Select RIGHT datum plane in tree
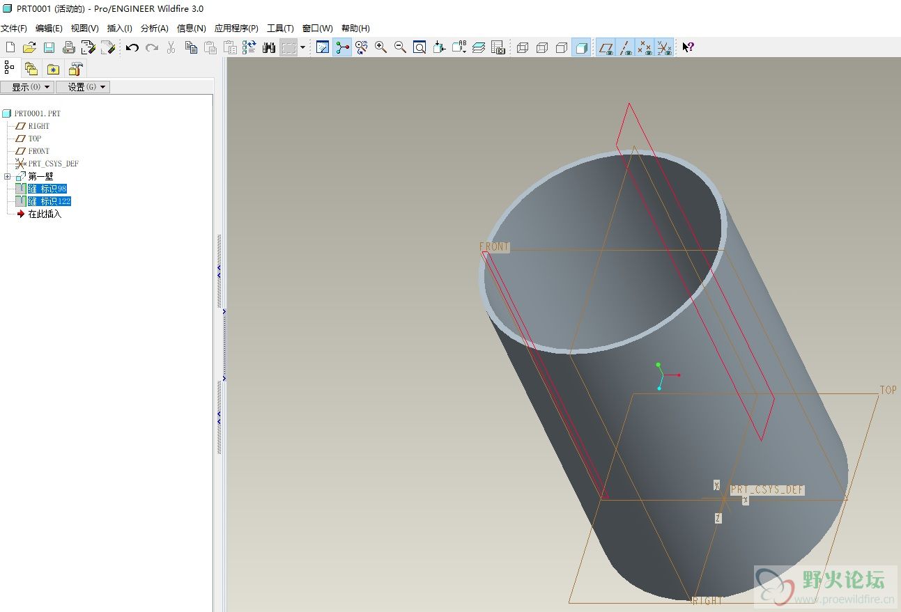Viewport: 901px width, 612px height. (39, 126)
